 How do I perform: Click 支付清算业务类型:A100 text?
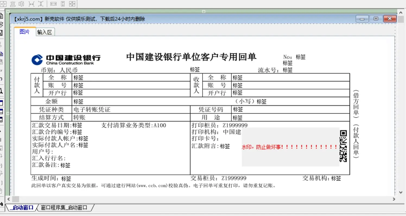(134, 125)
